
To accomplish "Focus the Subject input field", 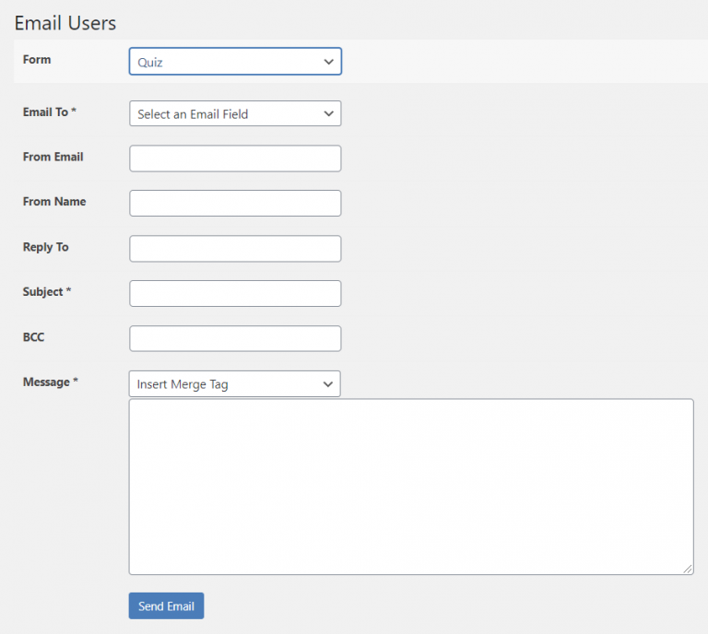I will point(235,293).
